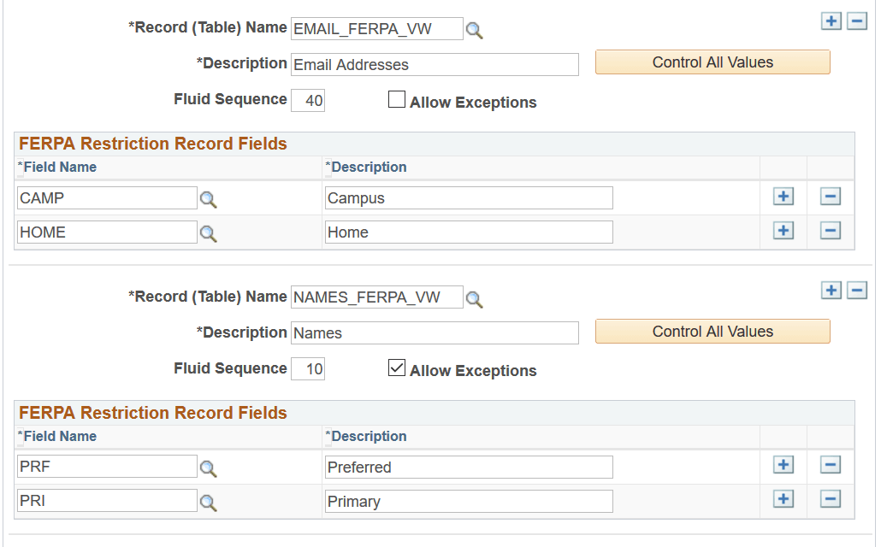
Task: Add a new record section using the top plus icon
Action: (831, 21)
